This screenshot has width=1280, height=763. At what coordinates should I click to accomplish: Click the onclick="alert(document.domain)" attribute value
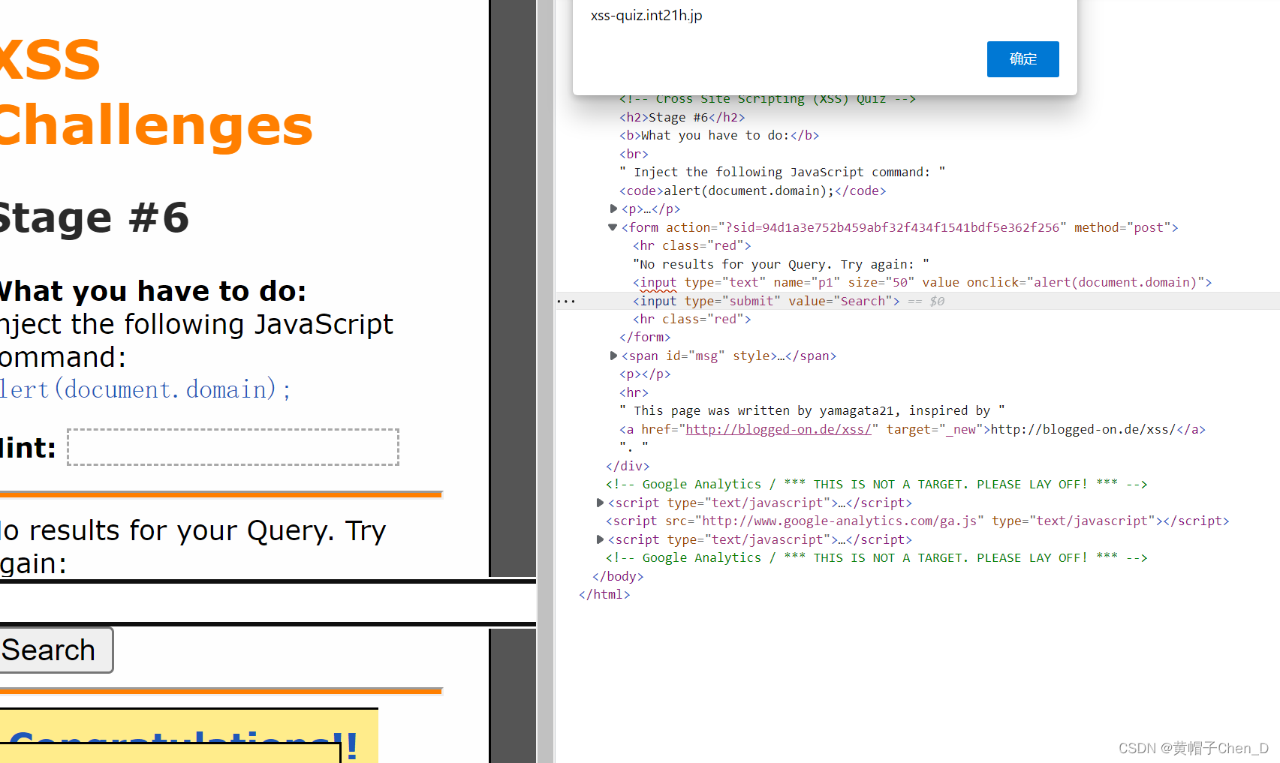[1116, 282]
